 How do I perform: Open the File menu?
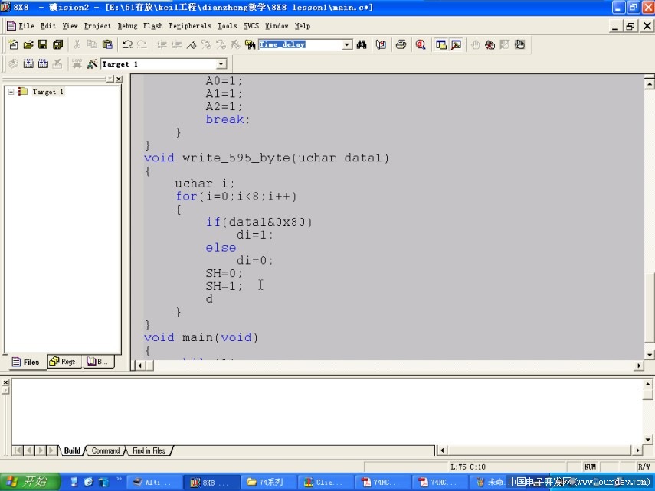(x=26, y=26)
